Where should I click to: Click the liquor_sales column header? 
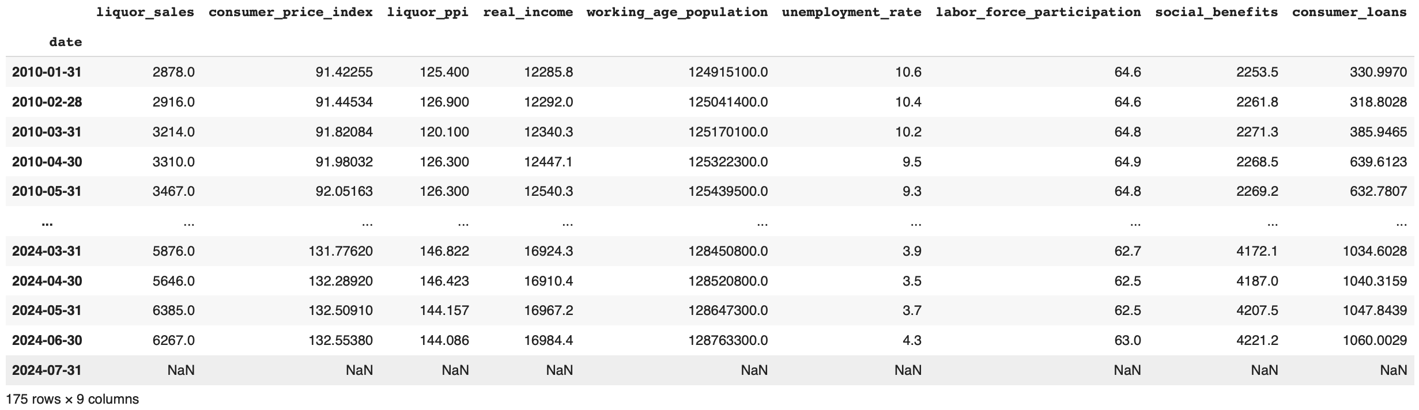click(145, 12)
